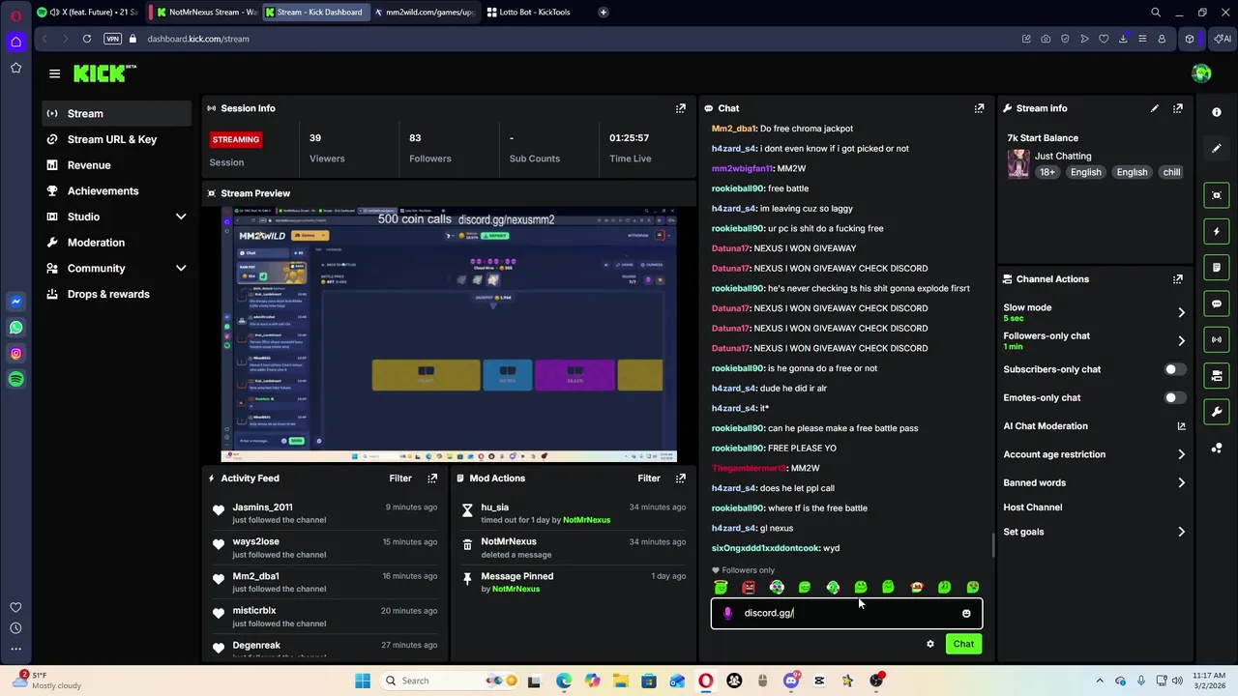Click the pencil icon in right rail
1238x696 pixels.
(1217, 149)
